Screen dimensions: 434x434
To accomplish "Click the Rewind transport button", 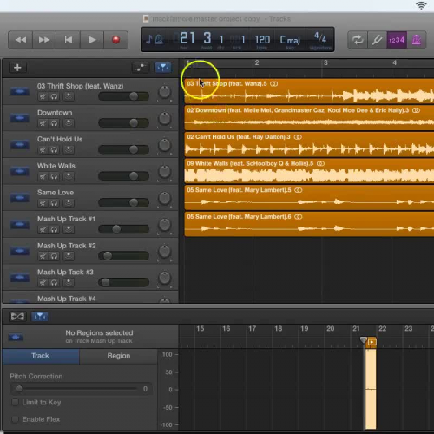I will 21,40.
